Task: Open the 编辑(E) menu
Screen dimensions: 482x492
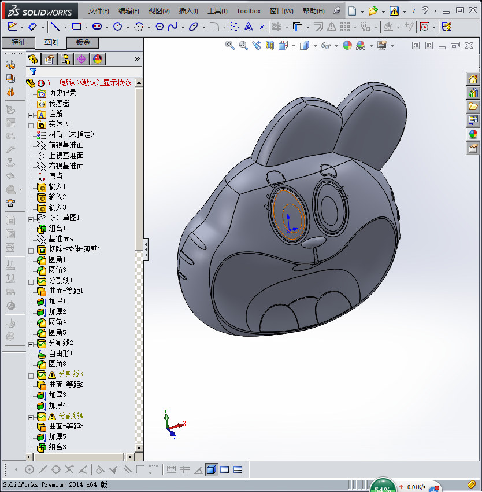Action: 128,11
